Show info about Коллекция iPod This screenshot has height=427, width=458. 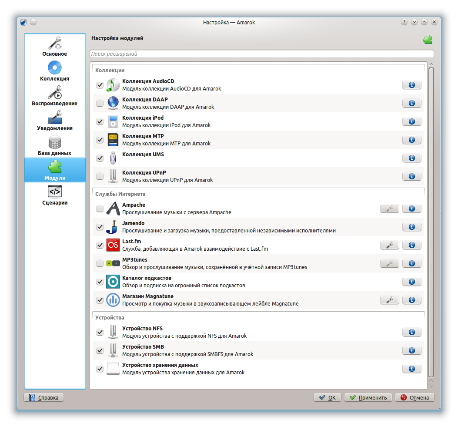point(411,121)
